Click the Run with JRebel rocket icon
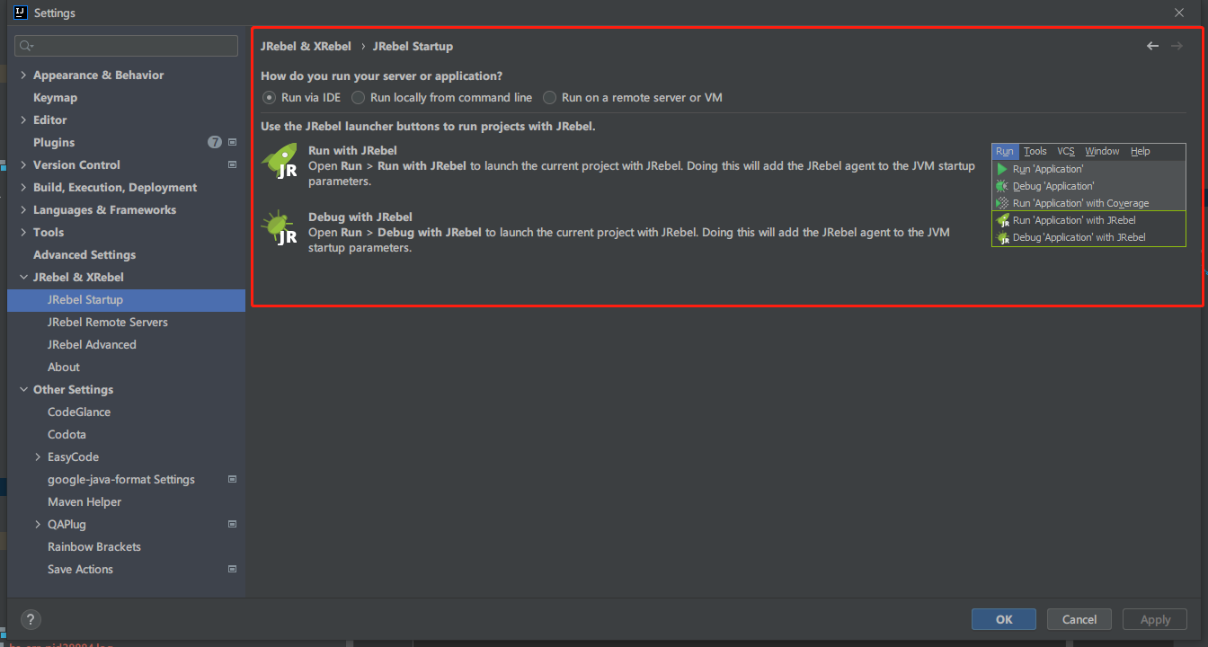The width and height of the screenshot is (1208, 647). pyautogui.click(x=280, y=161)
